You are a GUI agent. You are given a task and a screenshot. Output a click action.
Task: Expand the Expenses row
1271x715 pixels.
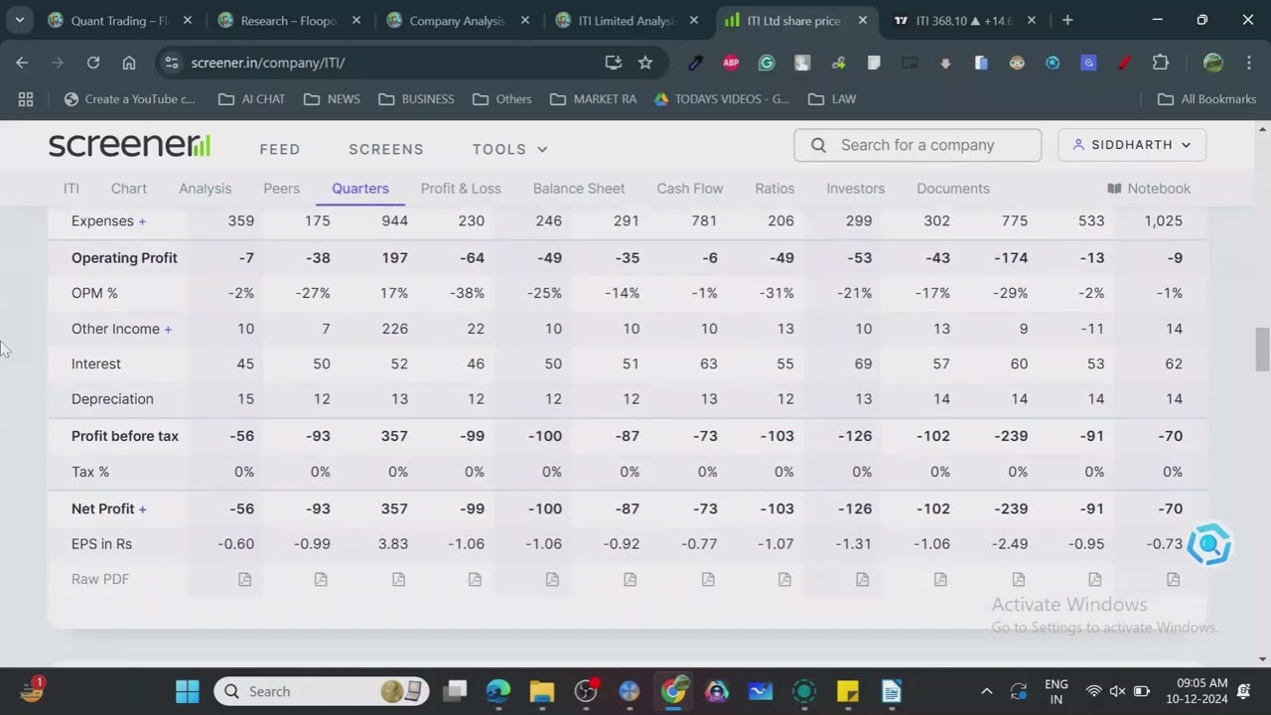[142, 221]
